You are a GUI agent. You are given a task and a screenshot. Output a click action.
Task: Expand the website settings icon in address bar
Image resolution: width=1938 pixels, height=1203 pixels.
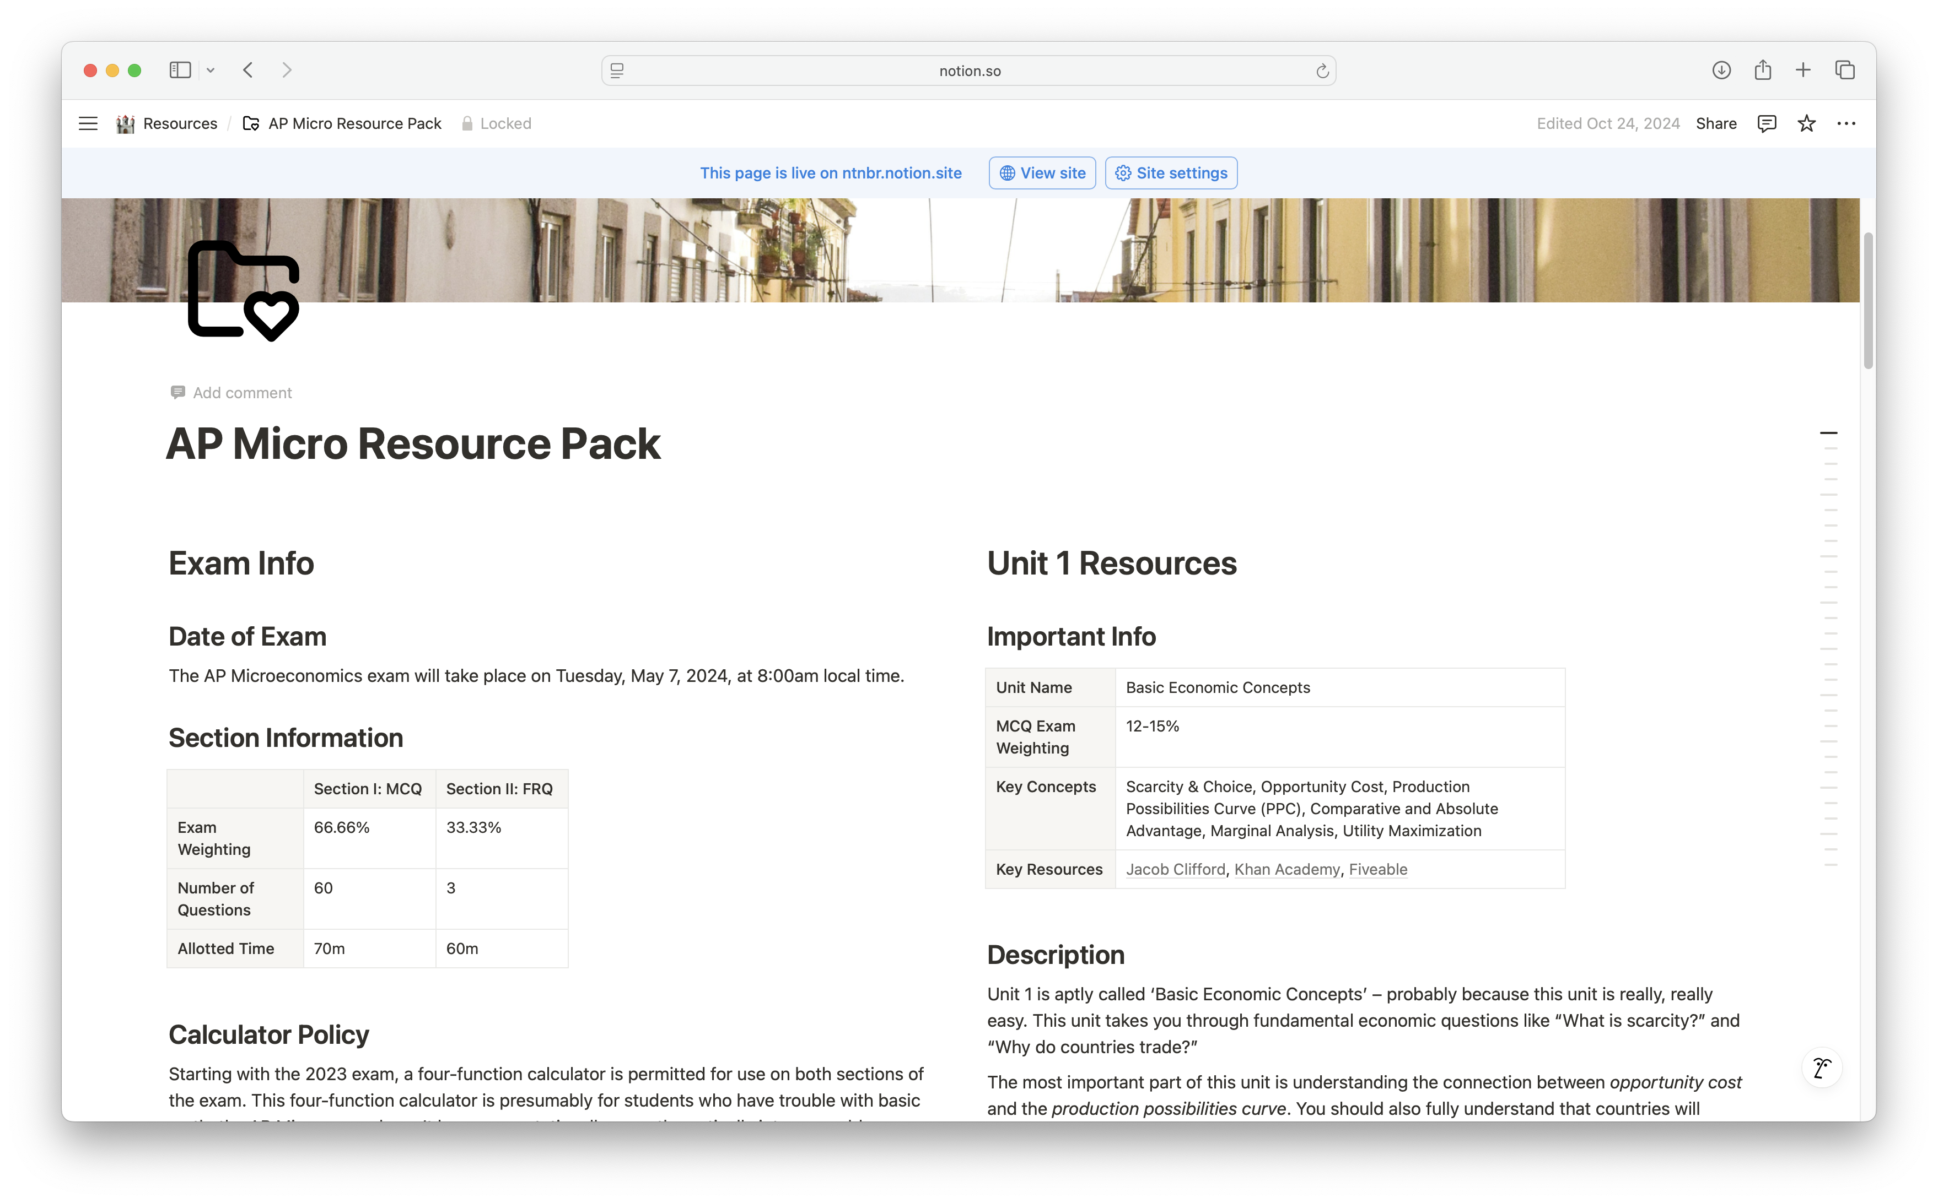tap(617, 70)
